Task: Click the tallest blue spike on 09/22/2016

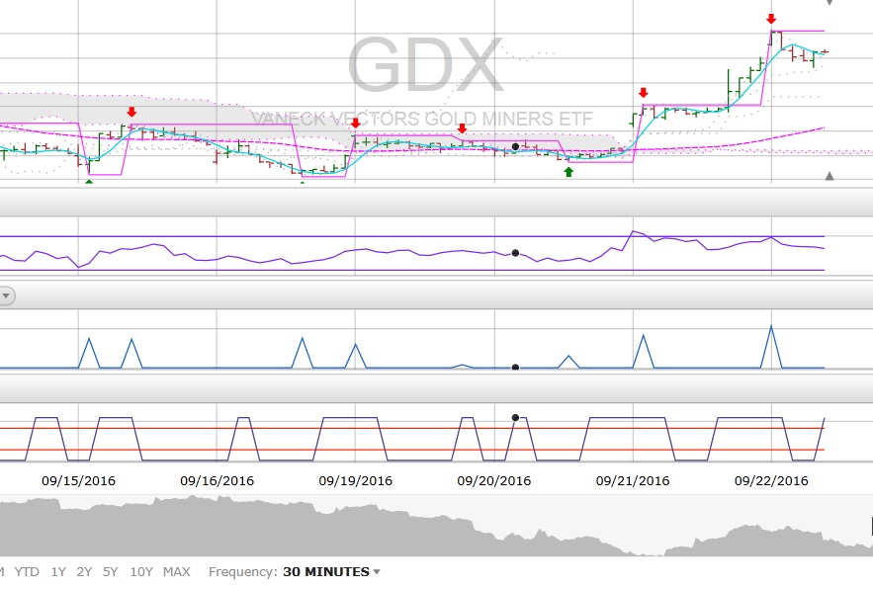Action: [x=771, y=346]
